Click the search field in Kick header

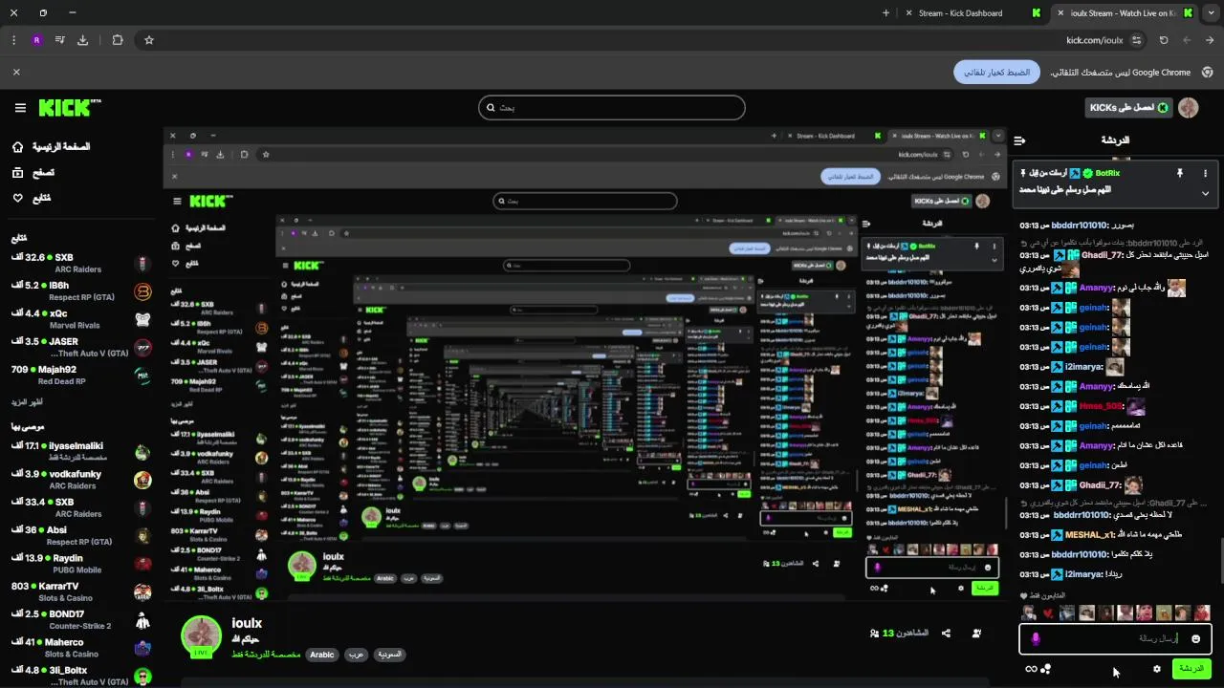612,108
